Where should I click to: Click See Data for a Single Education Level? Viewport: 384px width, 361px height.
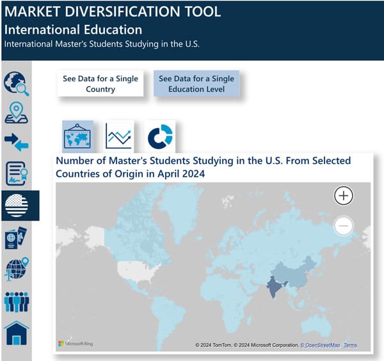(196, 84)
